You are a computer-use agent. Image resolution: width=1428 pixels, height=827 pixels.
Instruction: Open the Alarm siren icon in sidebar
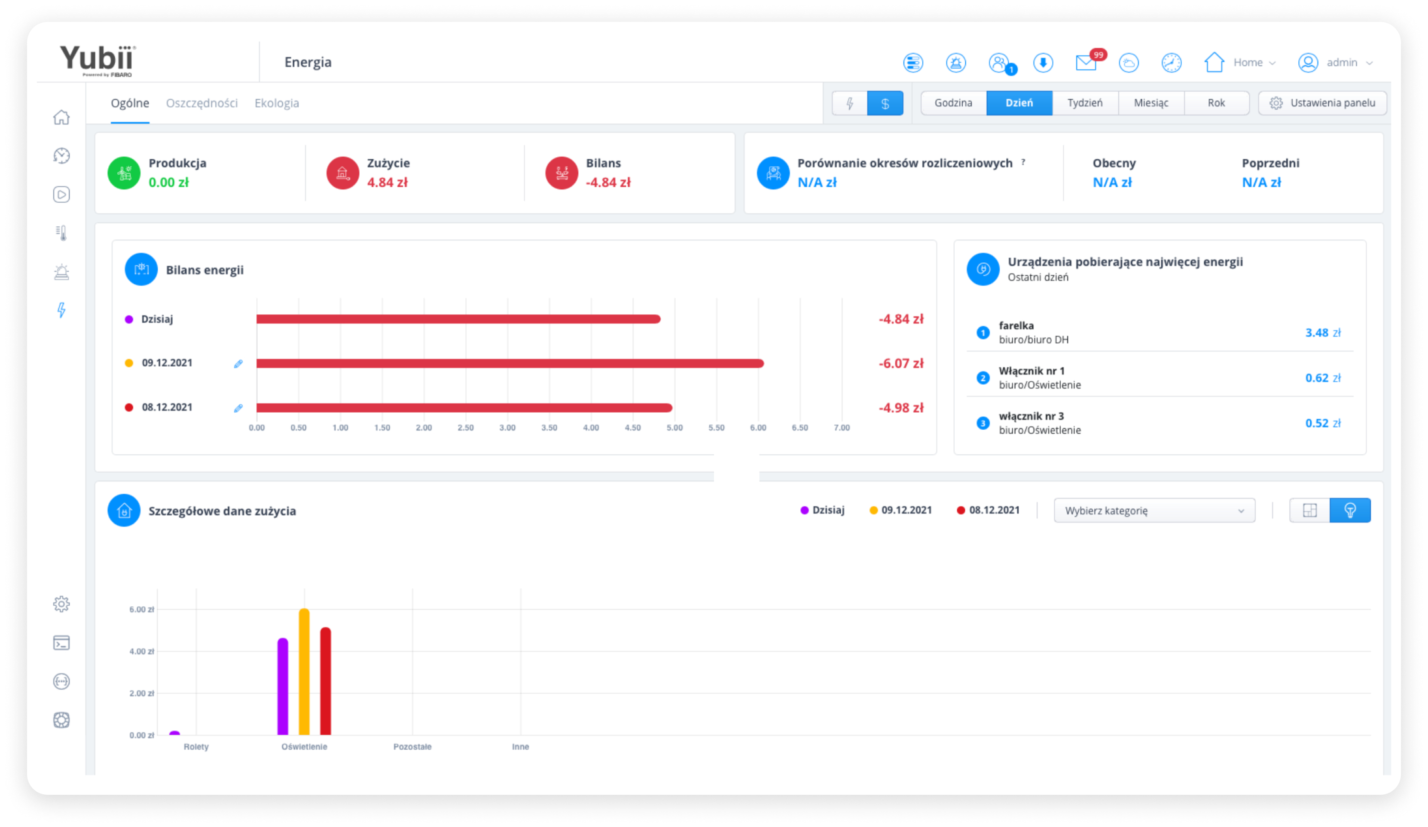point(61,272)
